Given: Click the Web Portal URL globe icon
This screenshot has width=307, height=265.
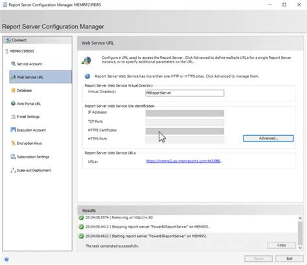Looking at the screenshot, I should coord(13,103).
